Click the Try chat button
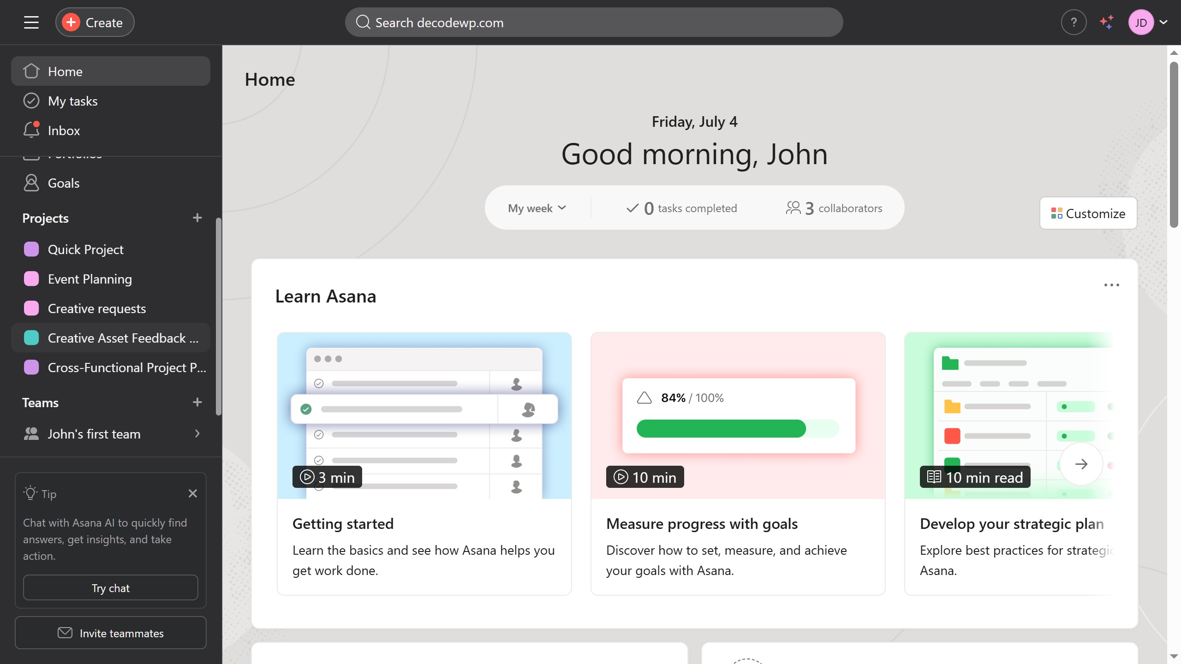 pyautogui.click(x=110, y=587)
